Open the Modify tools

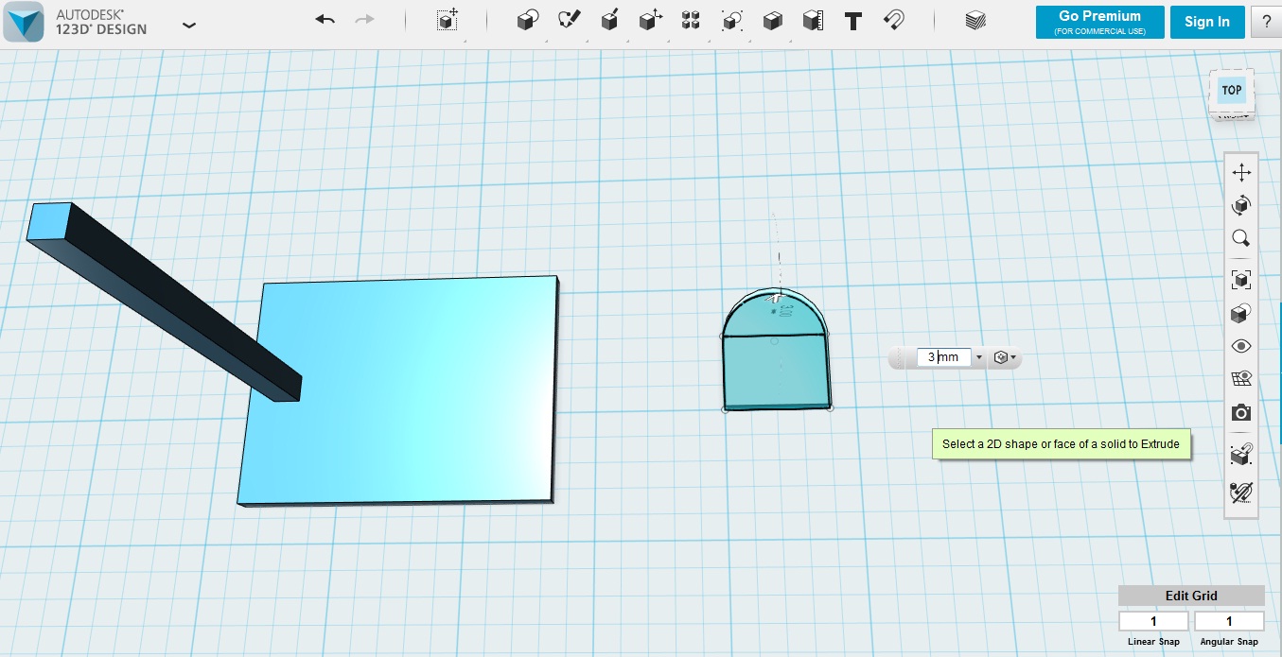(x=651, y=20)
